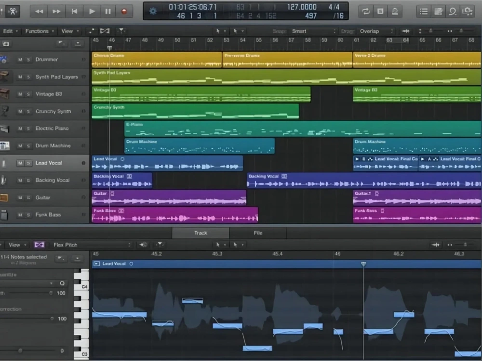Open the View menu in tracks area
This screenshot has height=361, width=482.
point(70,31)
